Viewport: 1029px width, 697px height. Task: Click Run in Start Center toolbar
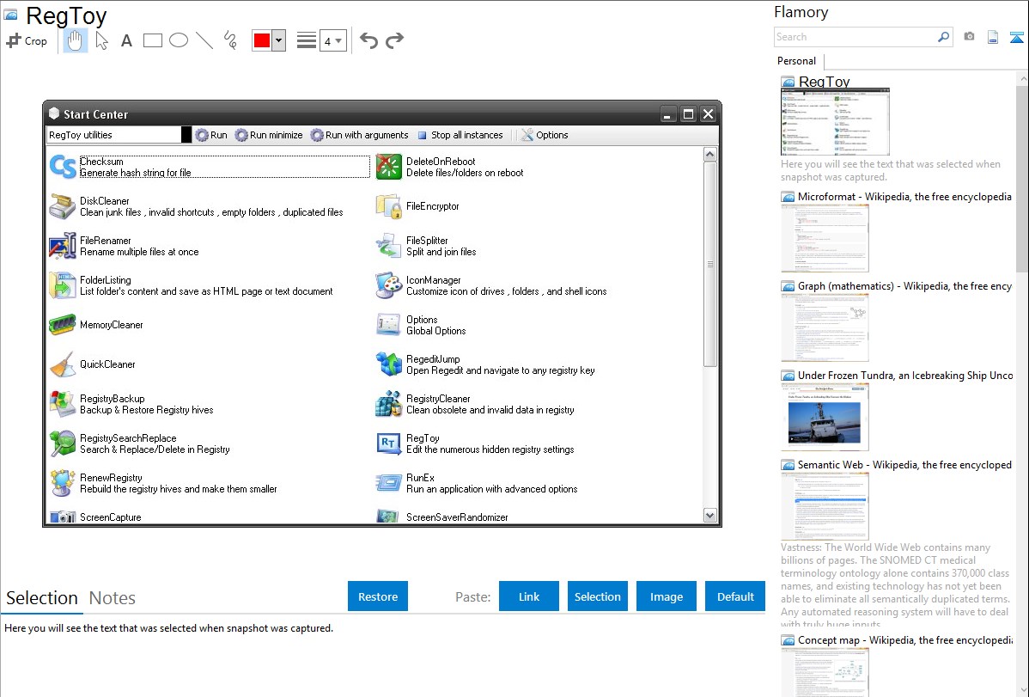(211, 135)
